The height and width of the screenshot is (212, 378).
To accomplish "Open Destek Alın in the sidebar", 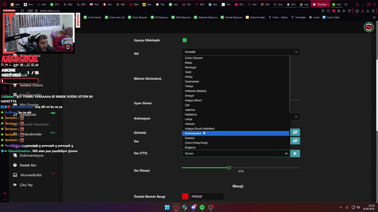I will [28, 165].
